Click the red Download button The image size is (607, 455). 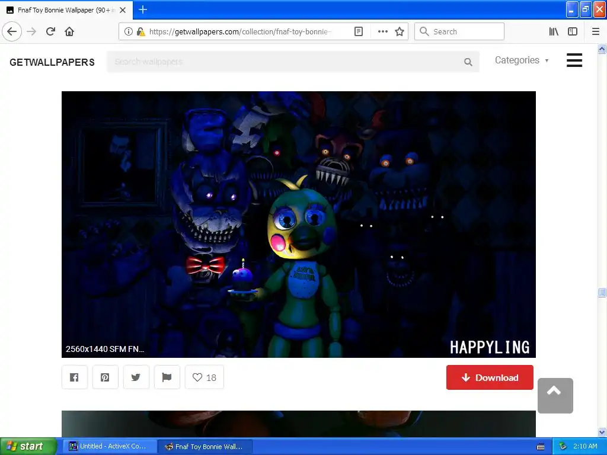tap(490, 377)
